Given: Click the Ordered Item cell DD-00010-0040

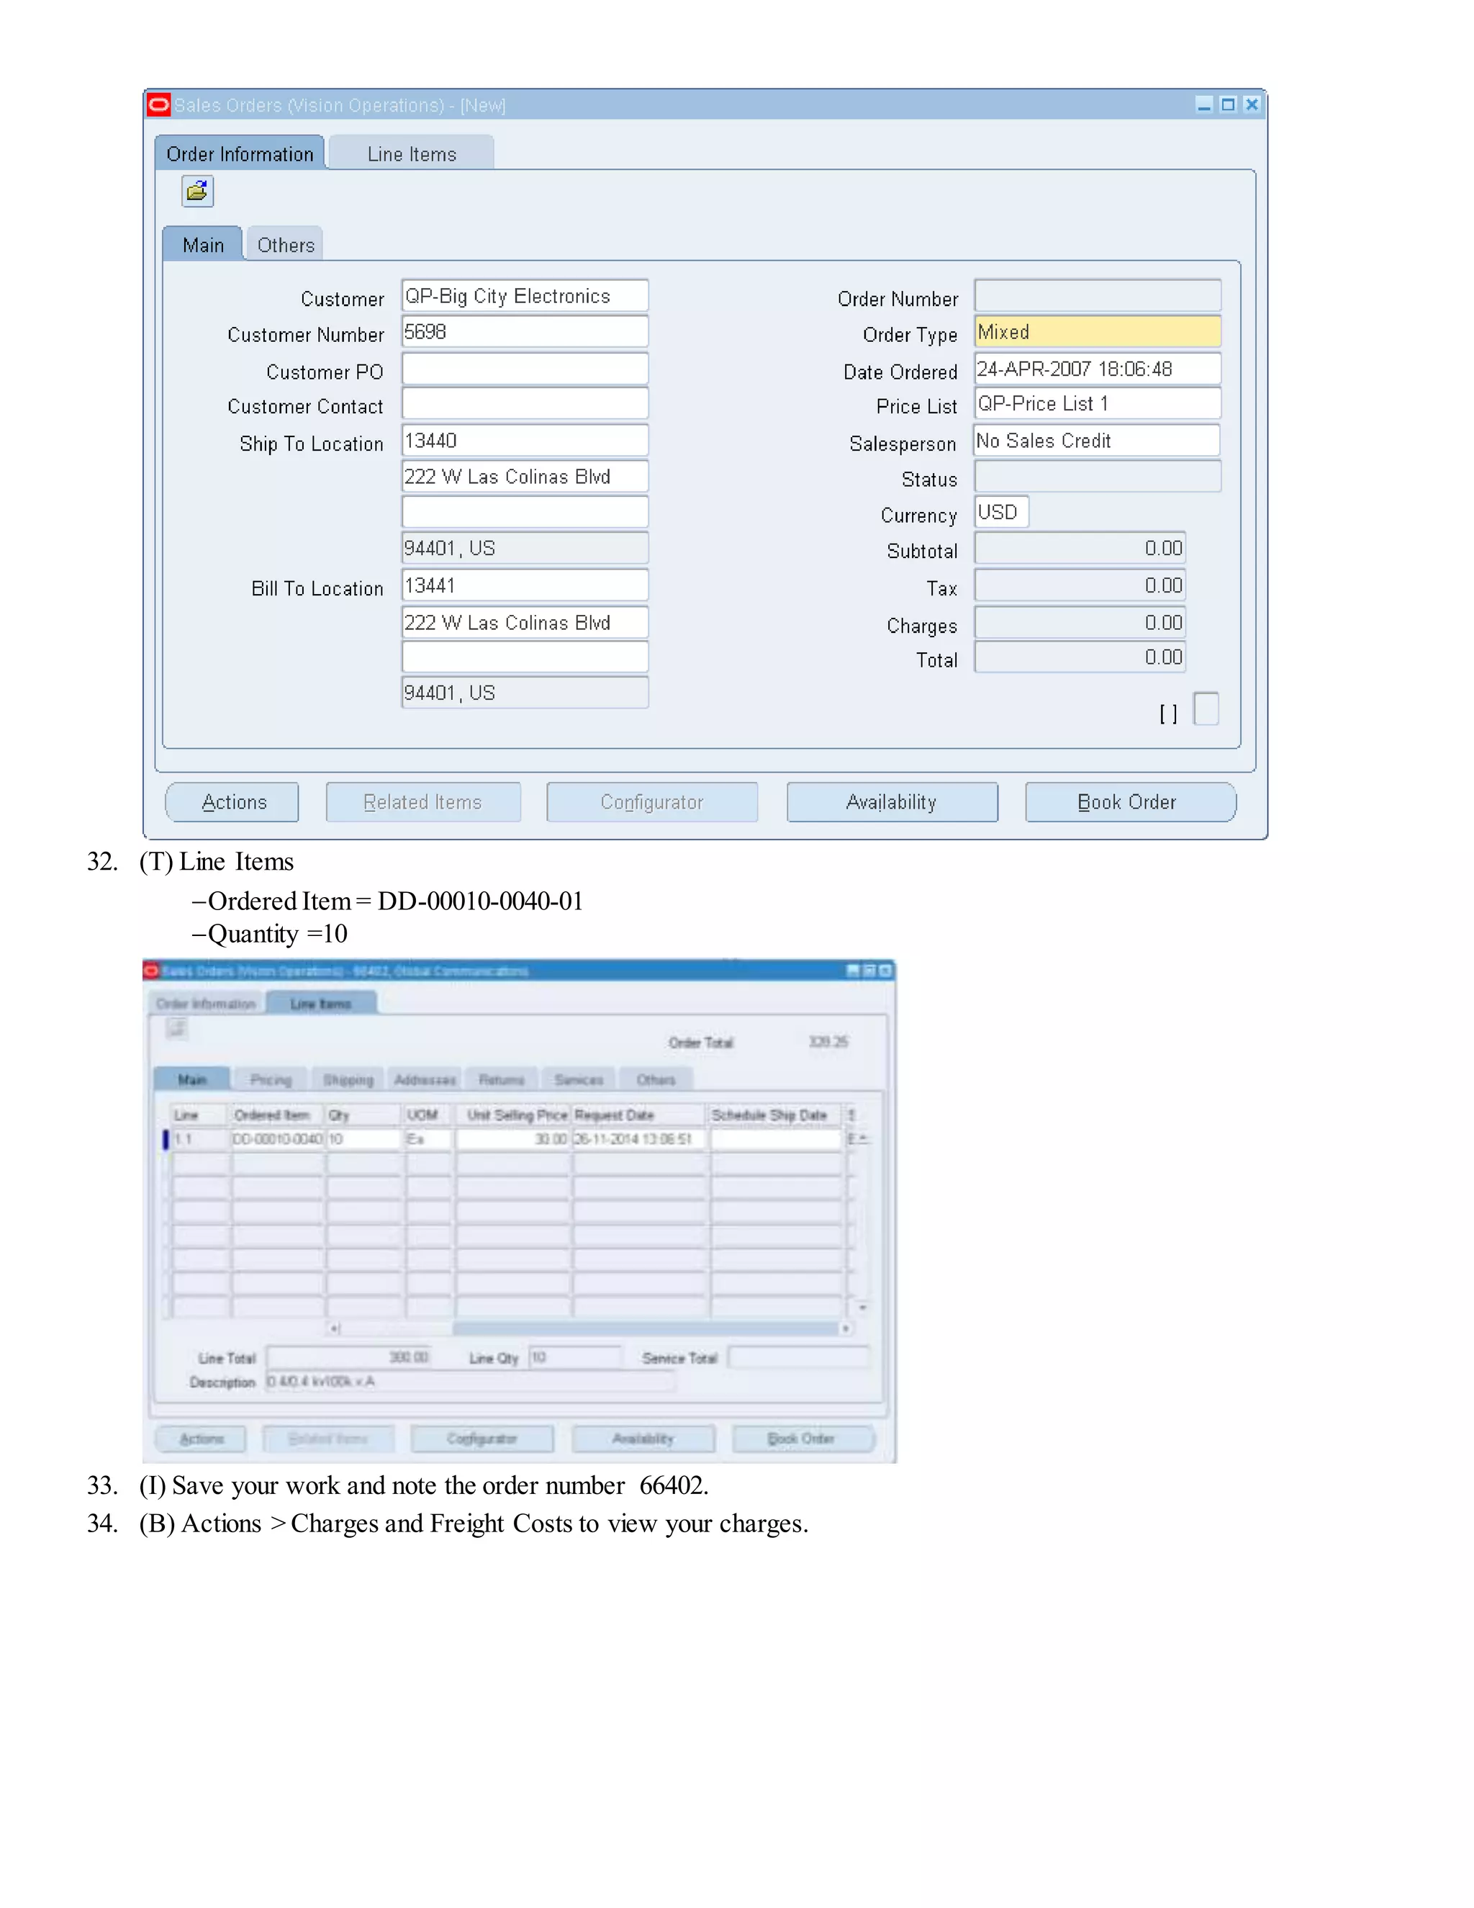Looking at the screenshot, I should click(278, 1139).
